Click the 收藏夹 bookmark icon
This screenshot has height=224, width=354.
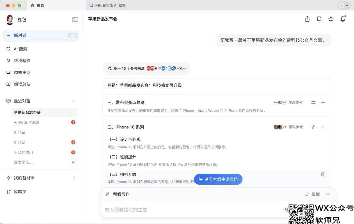[x=9, y=192]
